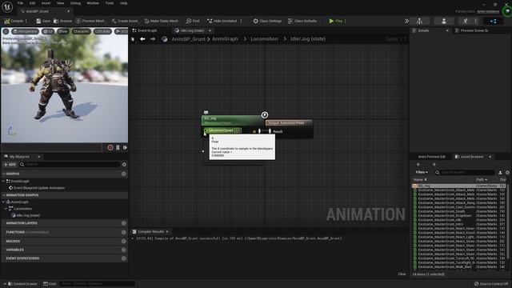Focus the Asset Browser search field
Viewport: 512px width, 288px height.
465,172
